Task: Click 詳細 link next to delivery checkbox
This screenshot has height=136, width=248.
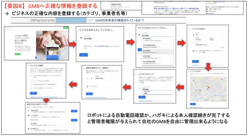Action: 204,52
